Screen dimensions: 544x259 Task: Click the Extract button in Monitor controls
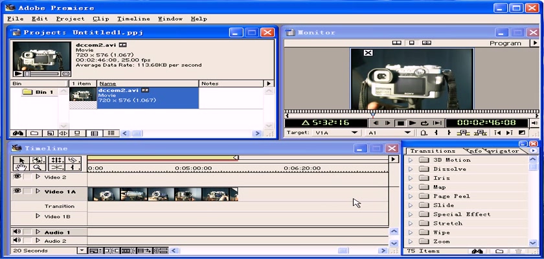pyautogui.click(x=480, y=133)
